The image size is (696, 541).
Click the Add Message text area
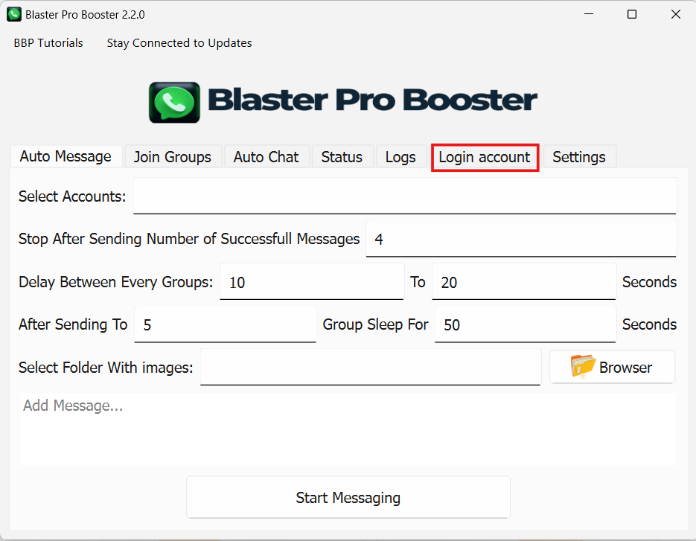point(348,429)
